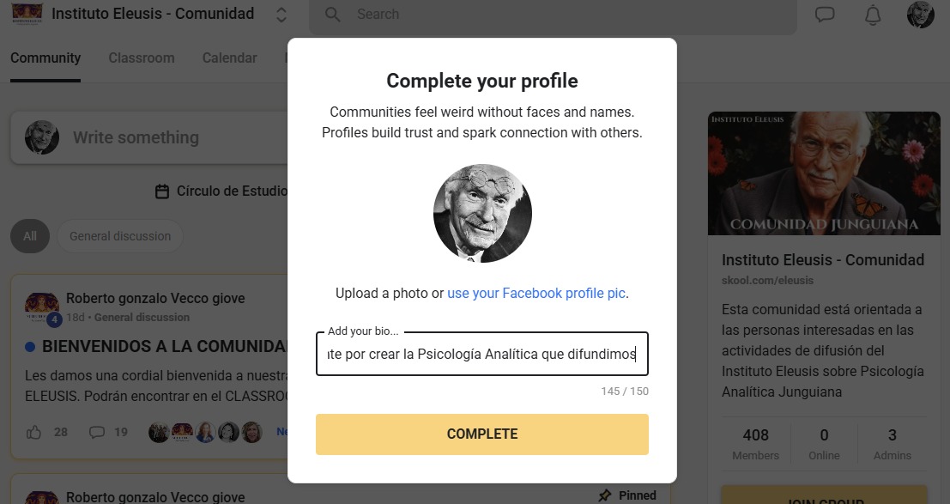Switch to the Classroom tab

(142, 58)
